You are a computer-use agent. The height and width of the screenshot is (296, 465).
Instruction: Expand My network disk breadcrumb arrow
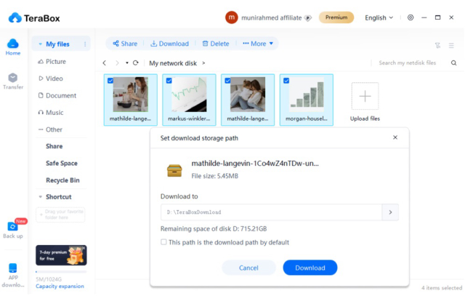pyautogui.click(x=203, y=63)
